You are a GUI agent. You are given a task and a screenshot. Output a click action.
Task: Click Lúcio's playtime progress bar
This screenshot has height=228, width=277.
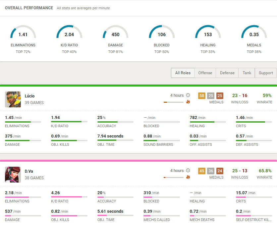(x=174, y=102)
